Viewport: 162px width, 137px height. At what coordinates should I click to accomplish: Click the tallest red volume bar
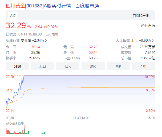click(24, 130)
